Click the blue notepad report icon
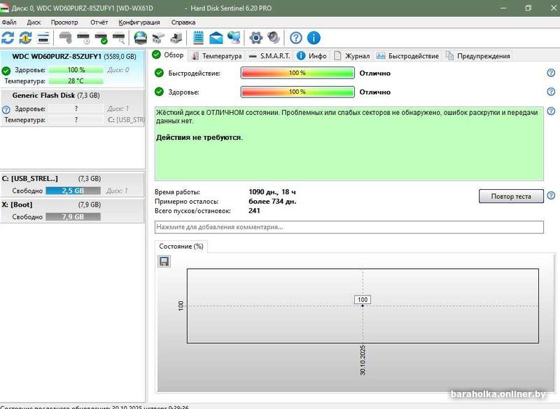Image resolution: width=560 pixels, height=409 pixels. 199,38
